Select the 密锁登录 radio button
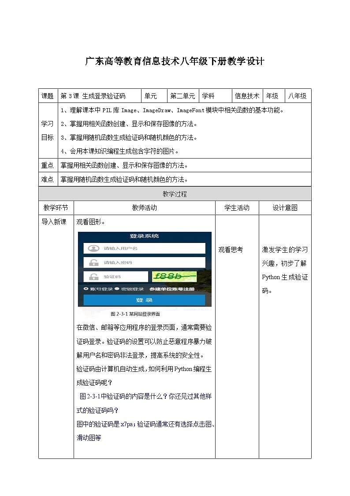 tap(117, 289)
